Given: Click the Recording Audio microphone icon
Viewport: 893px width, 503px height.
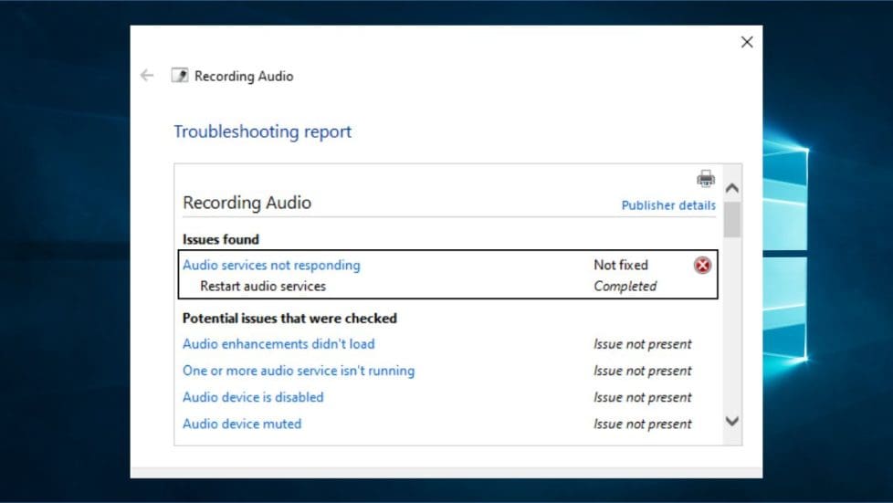Looking at the screenshot, I should point(180,76).
